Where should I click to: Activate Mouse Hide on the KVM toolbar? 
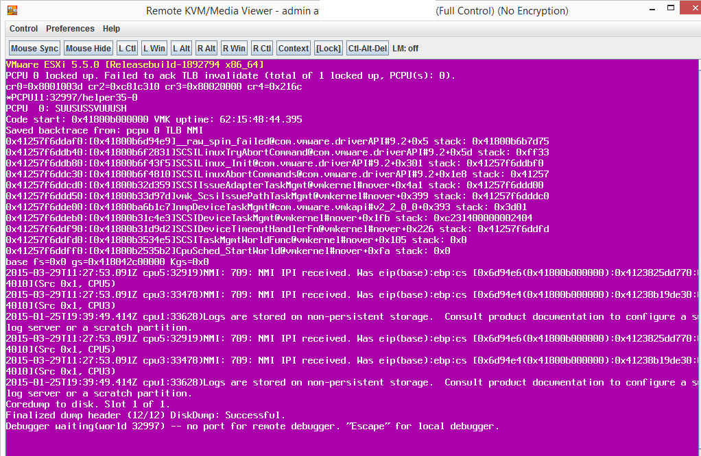pyautogui.click(x=88, y=48)
